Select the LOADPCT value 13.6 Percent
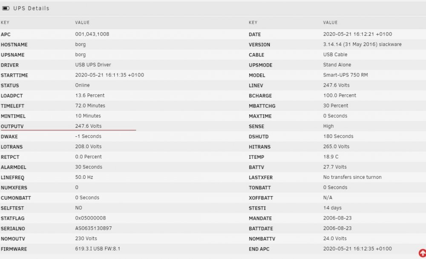 click(89, 96)
